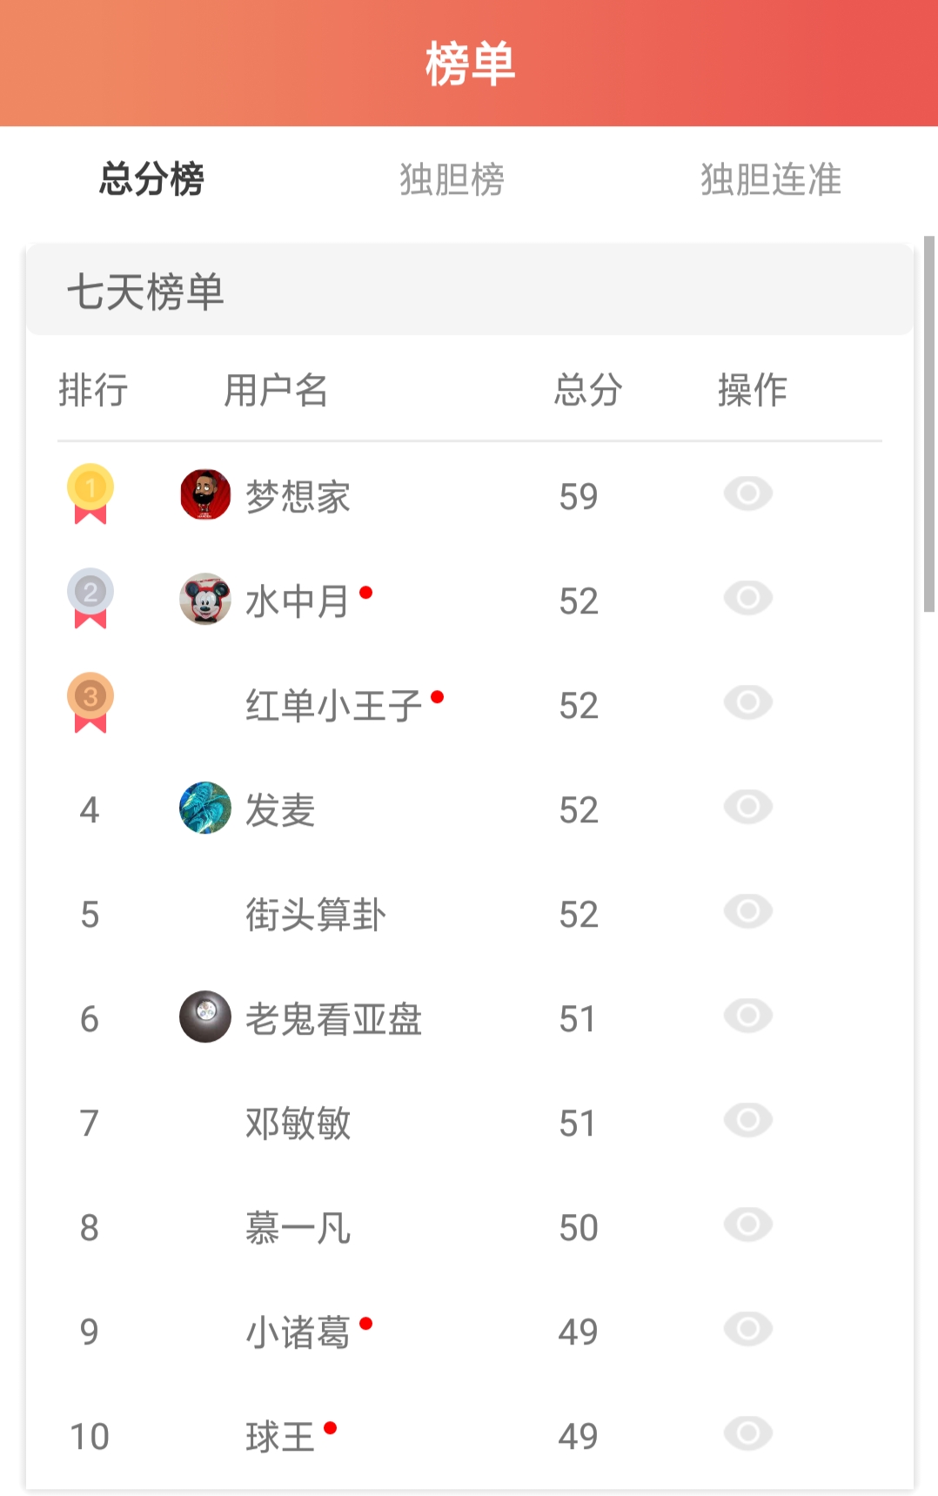This screenshot has height=1496, width=938.
Task: Click the gold first-place medal icon
Action: [x=90, y=494]
